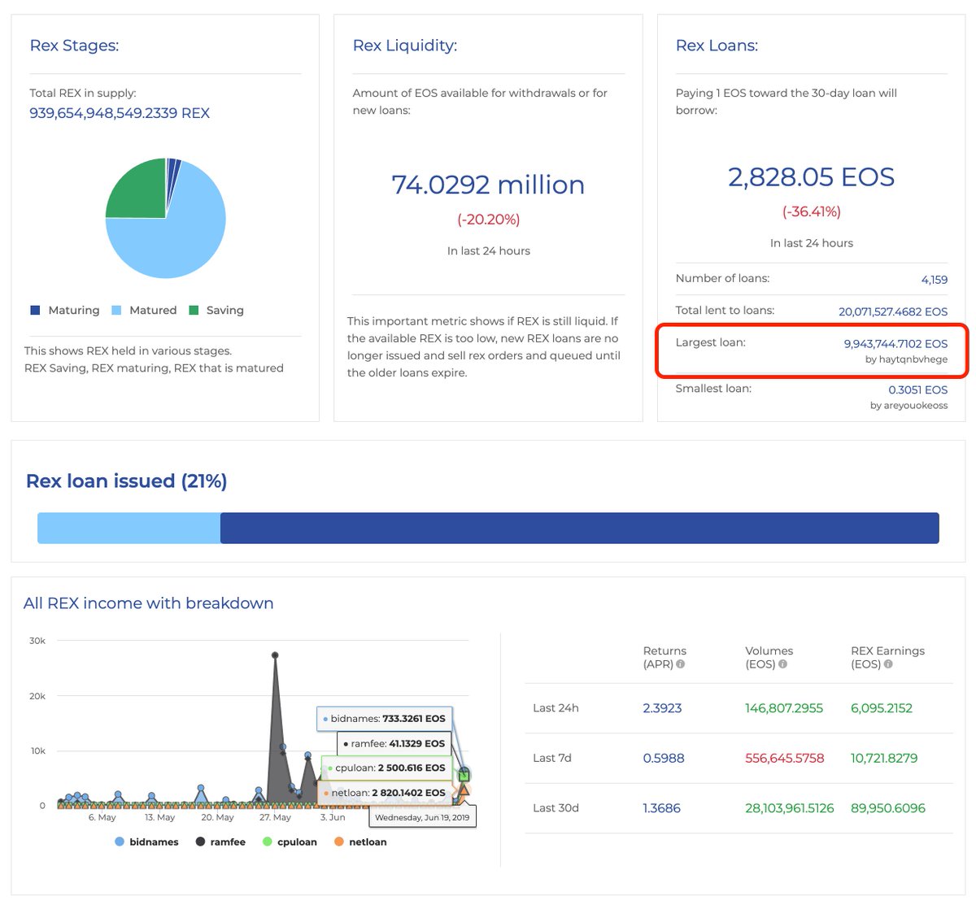Click the Last 24h APR value 2.3923
This screenshot has height=918, width=976.
point(662,708)
